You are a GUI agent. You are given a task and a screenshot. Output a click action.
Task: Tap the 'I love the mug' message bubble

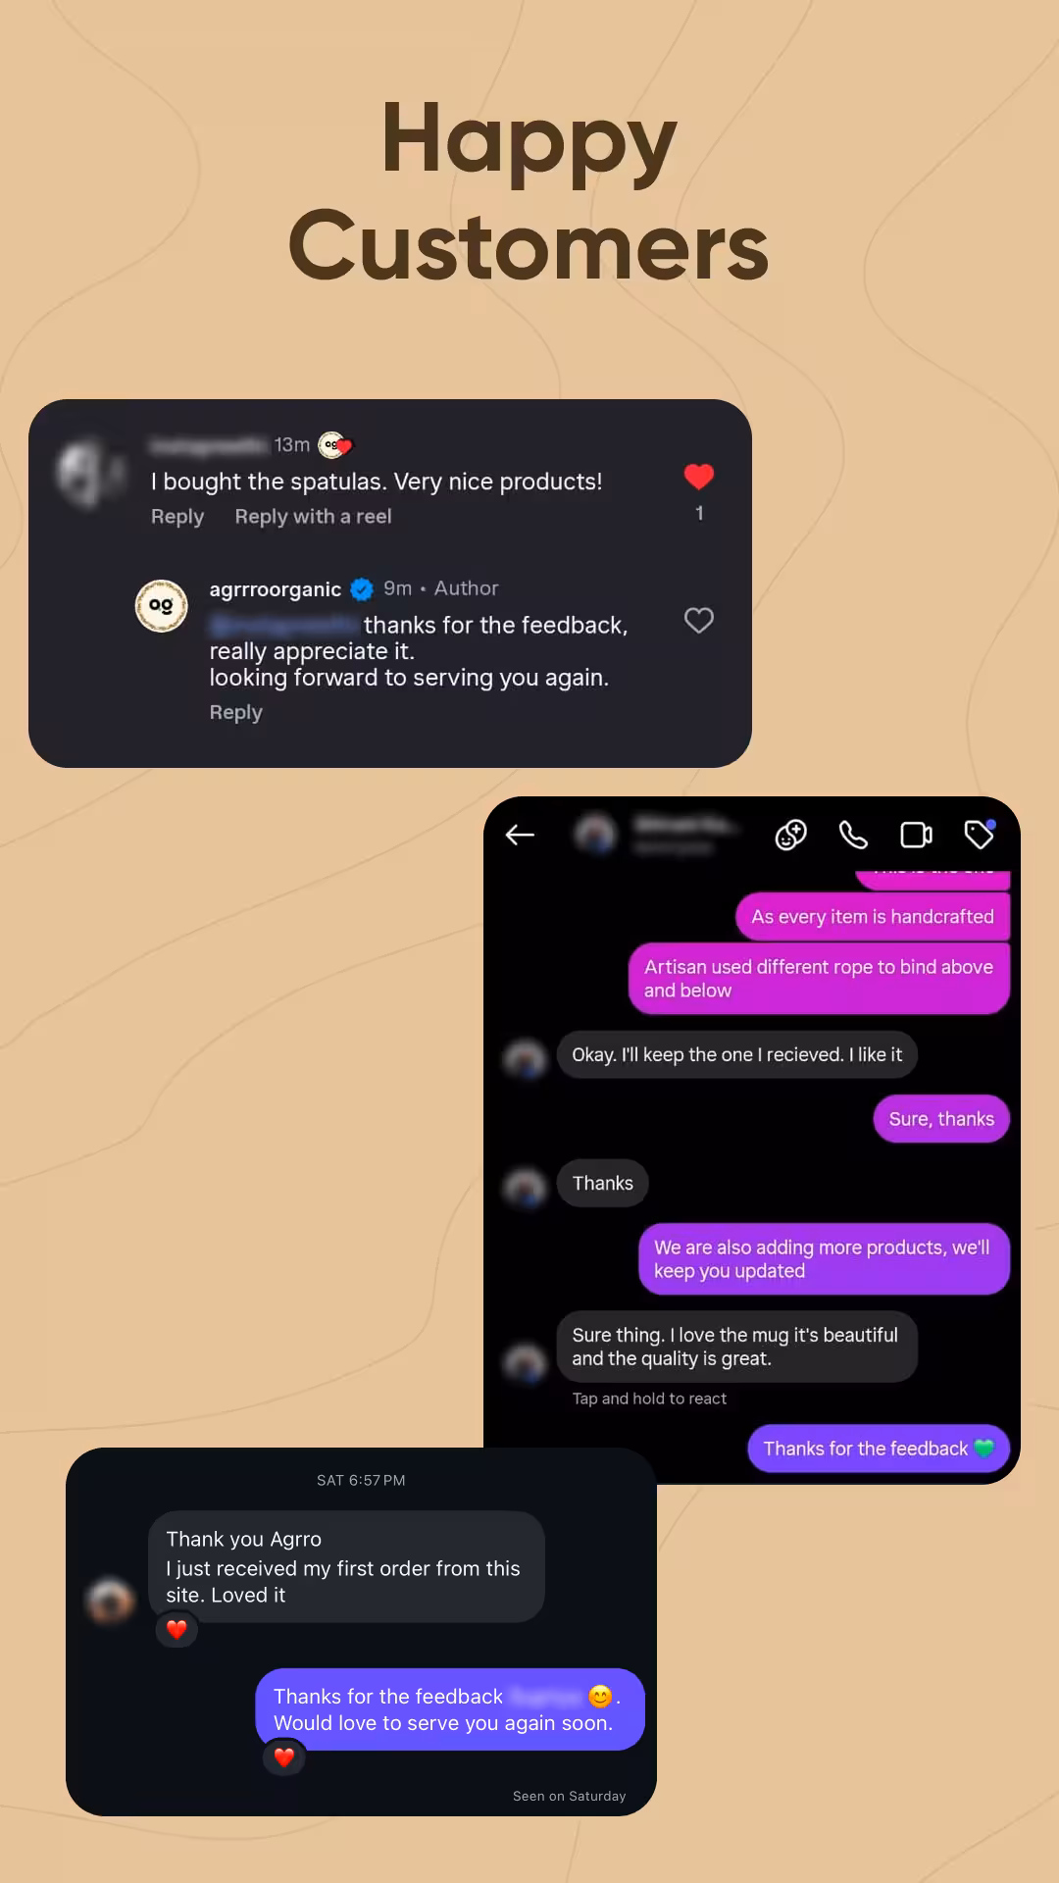[736, 1347]
